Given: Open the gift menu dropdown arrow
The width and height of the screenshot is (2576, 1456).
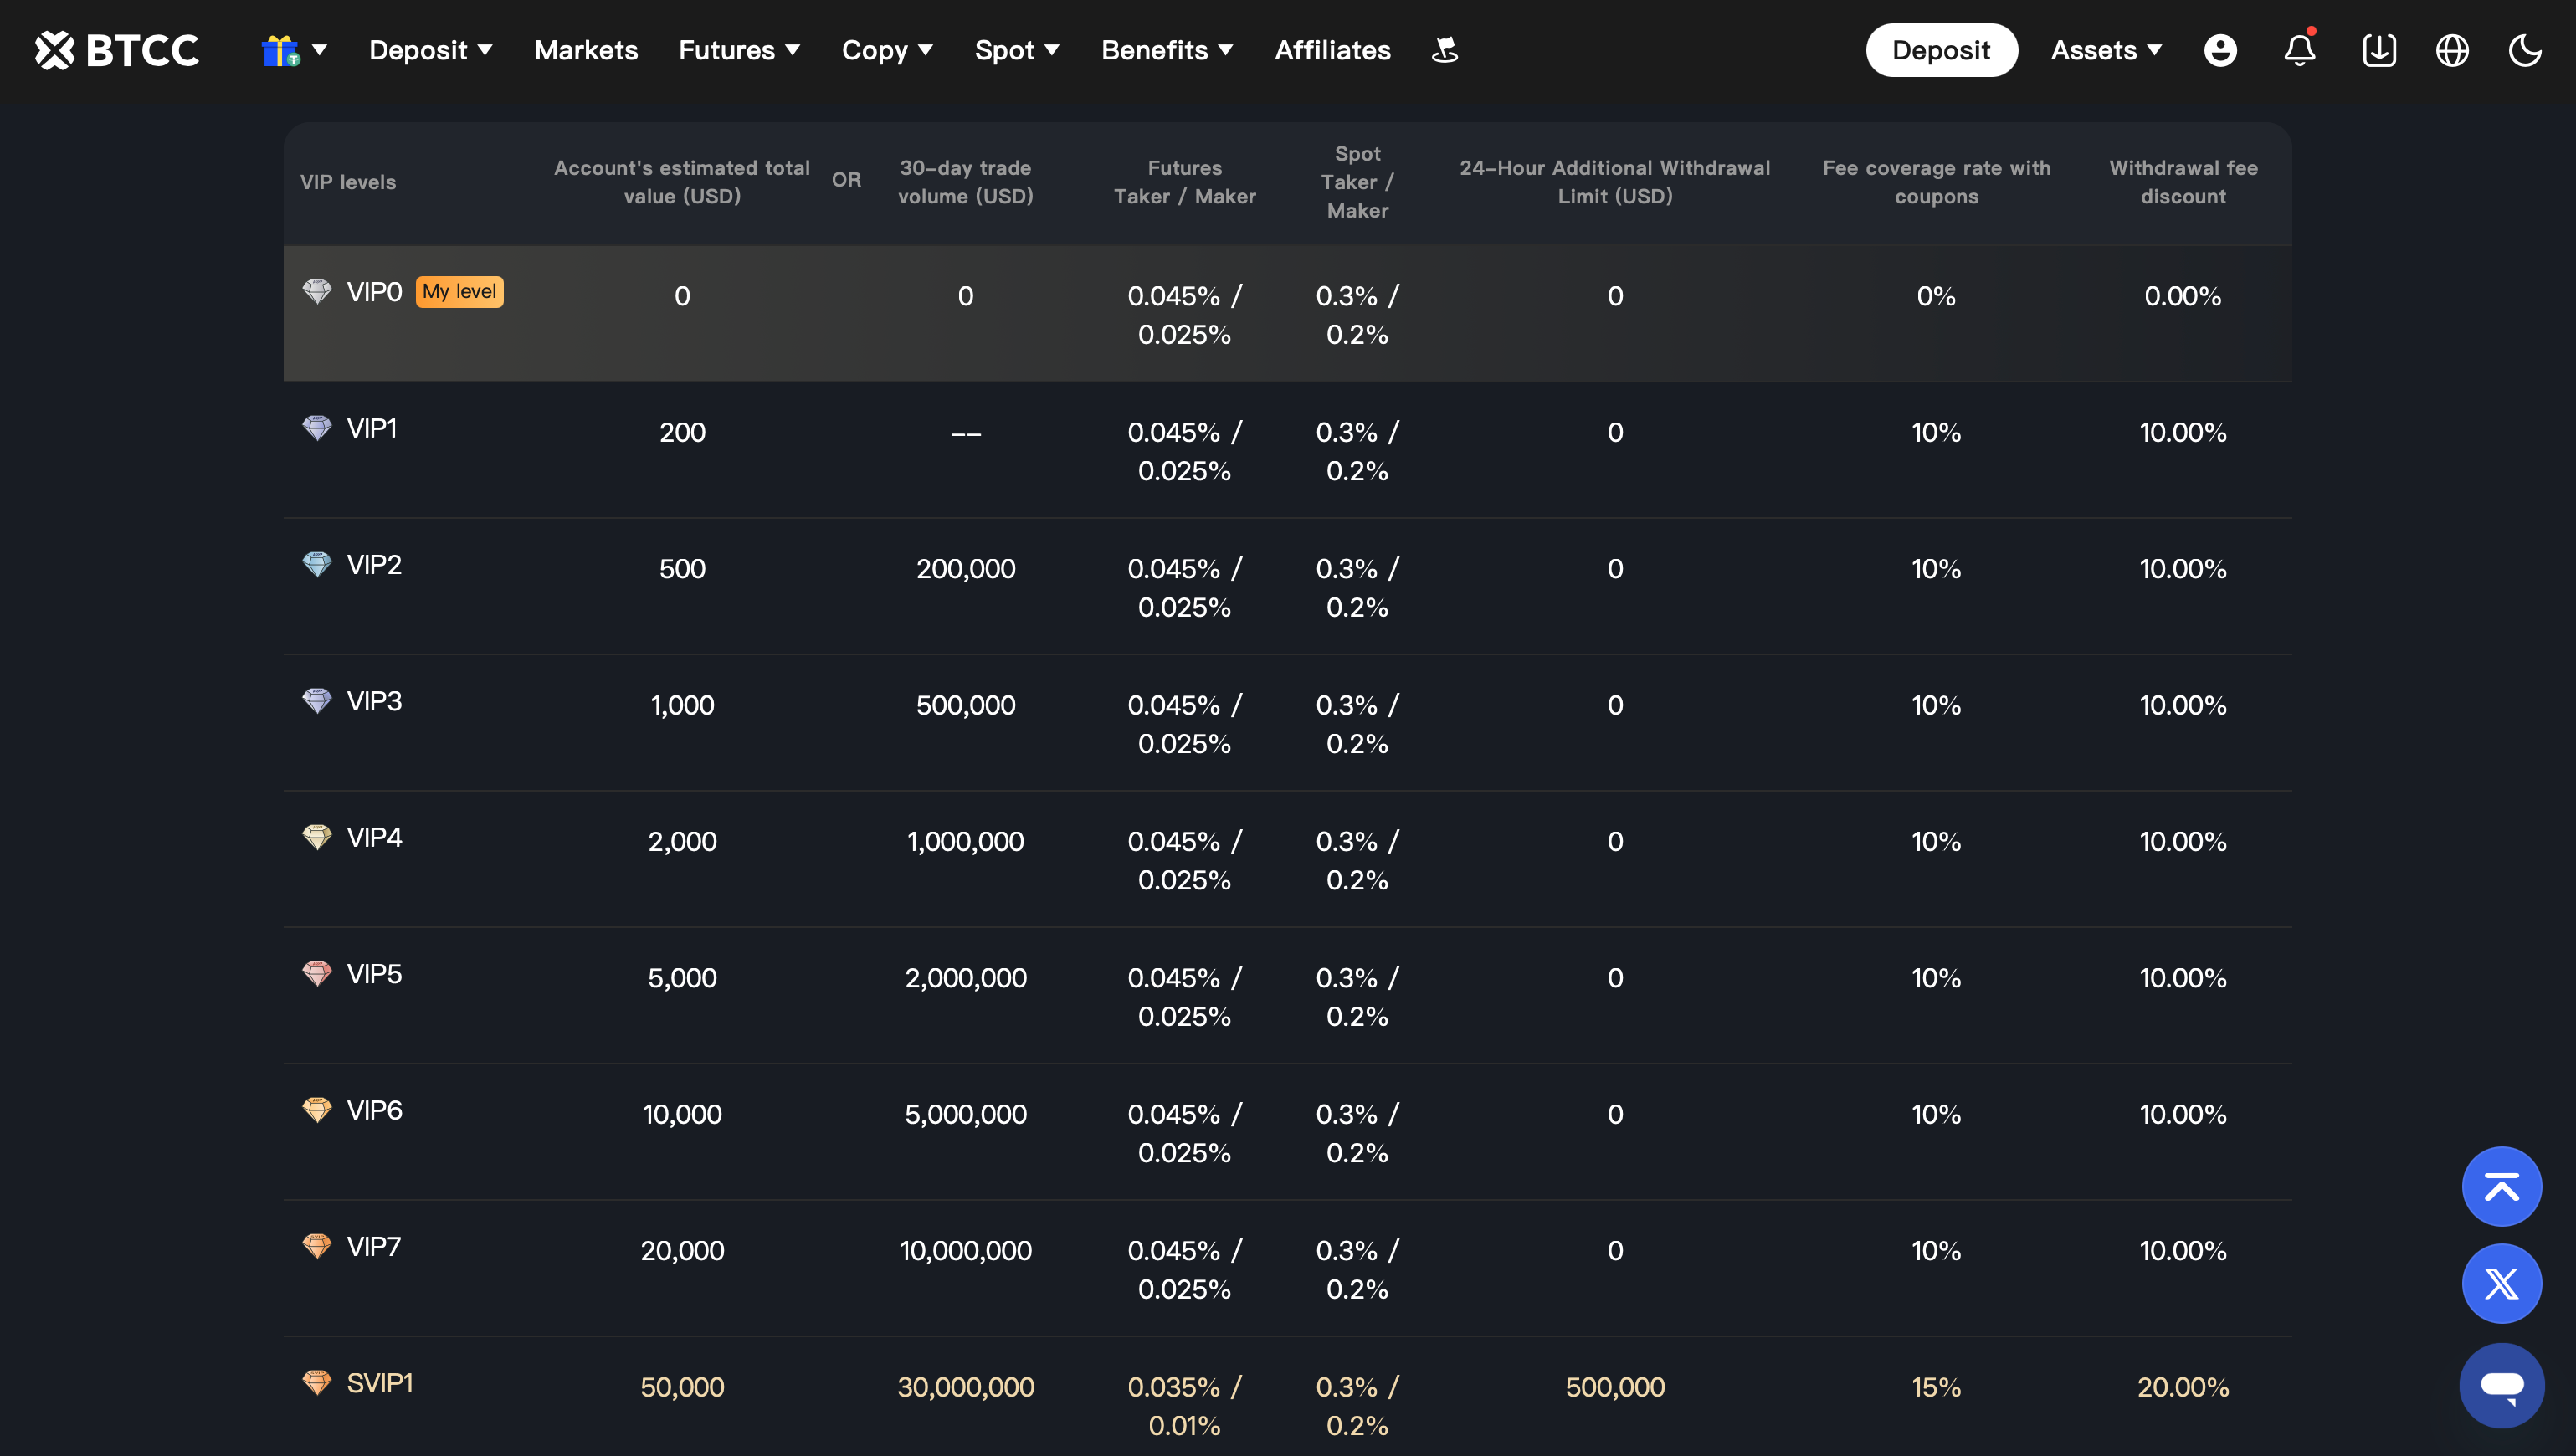Looking at the screenshot, I should [x=320, y=49].
